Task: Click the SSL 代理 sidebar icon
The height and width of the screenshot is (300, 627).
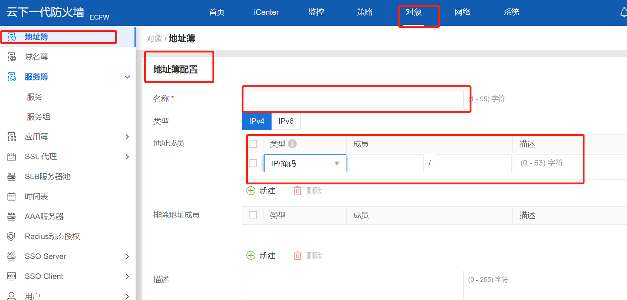Action: click(x=12, y=157)
